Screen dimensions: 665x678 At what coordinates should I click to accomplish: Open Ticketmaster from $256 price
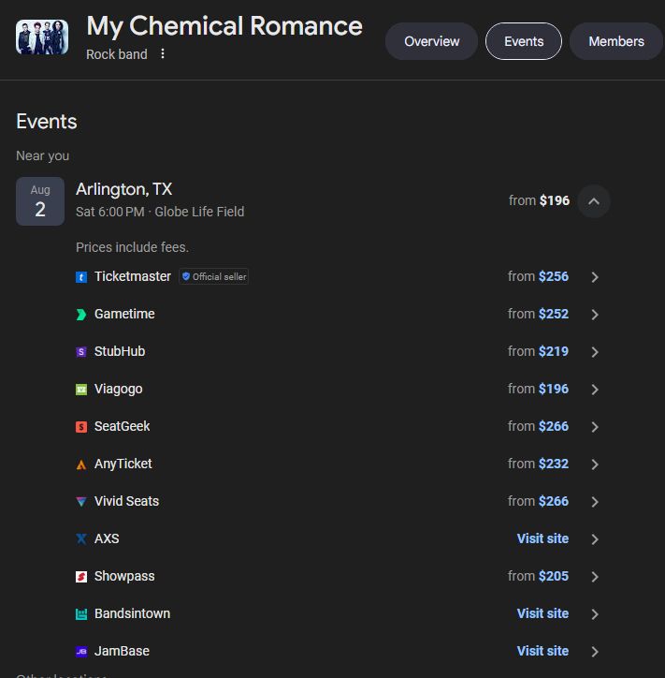pyautogui.click(x=538, y=276)
